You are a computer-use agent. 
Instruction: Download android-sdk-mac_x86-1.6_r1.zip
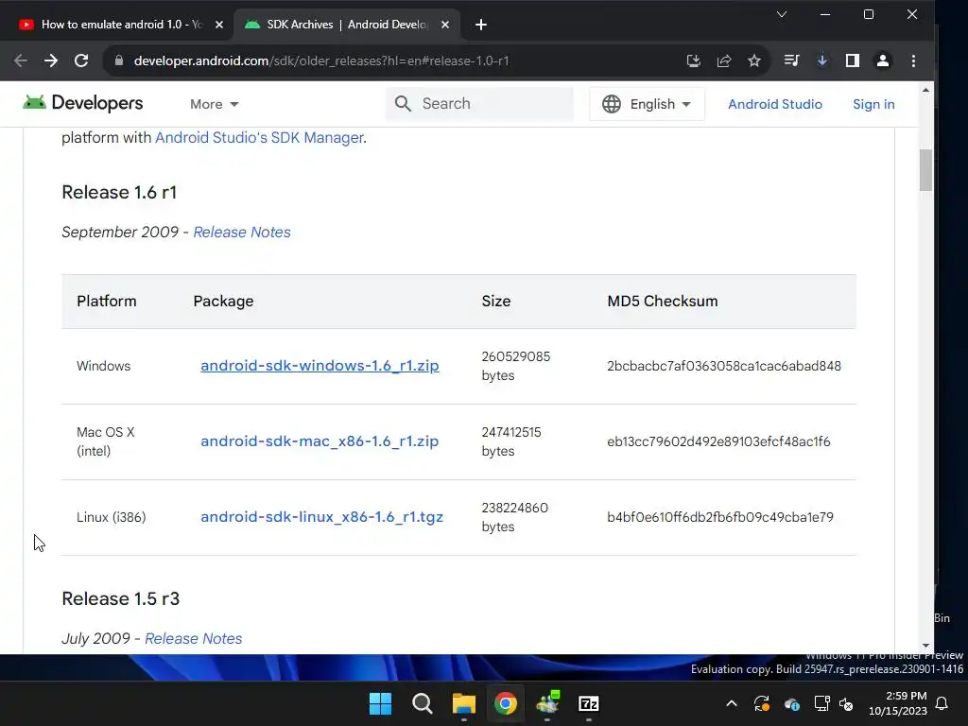pyautogui.click(x=320, y=441)
